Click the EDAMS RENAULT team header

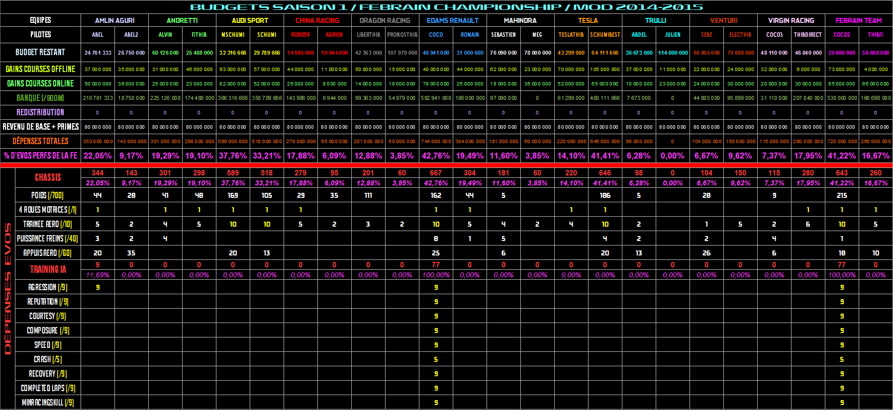[452, 20]
